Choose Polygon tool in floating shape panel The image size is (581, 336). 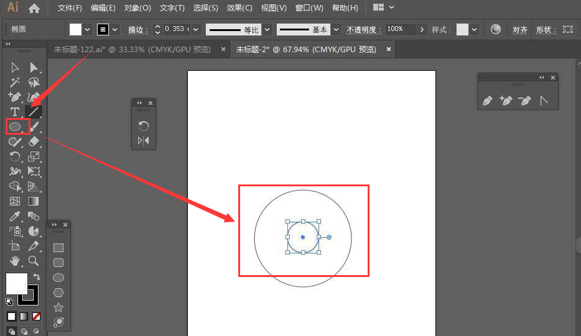coord(58,293)
